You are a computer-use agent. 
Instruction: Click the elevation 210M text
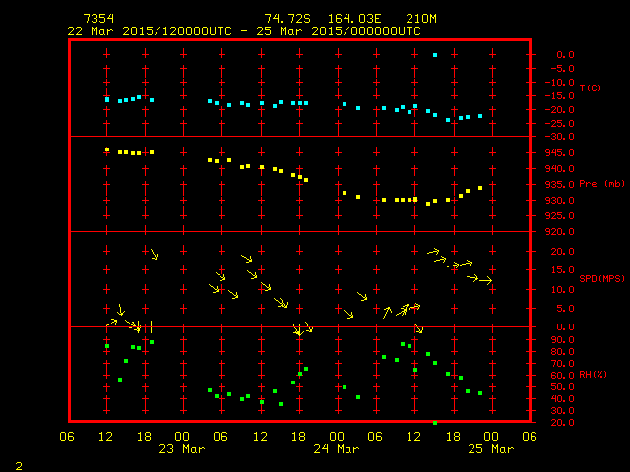(x=407, y=19)
